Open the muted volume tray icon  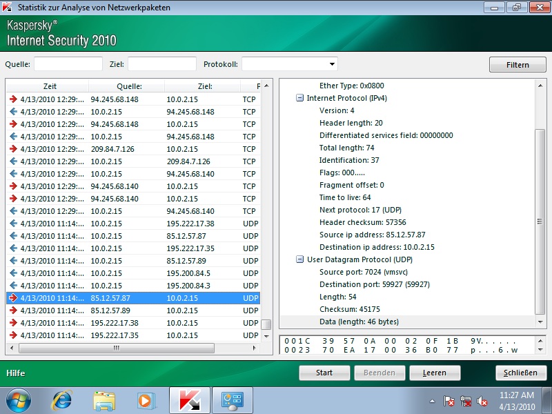(x=482, y=401)
